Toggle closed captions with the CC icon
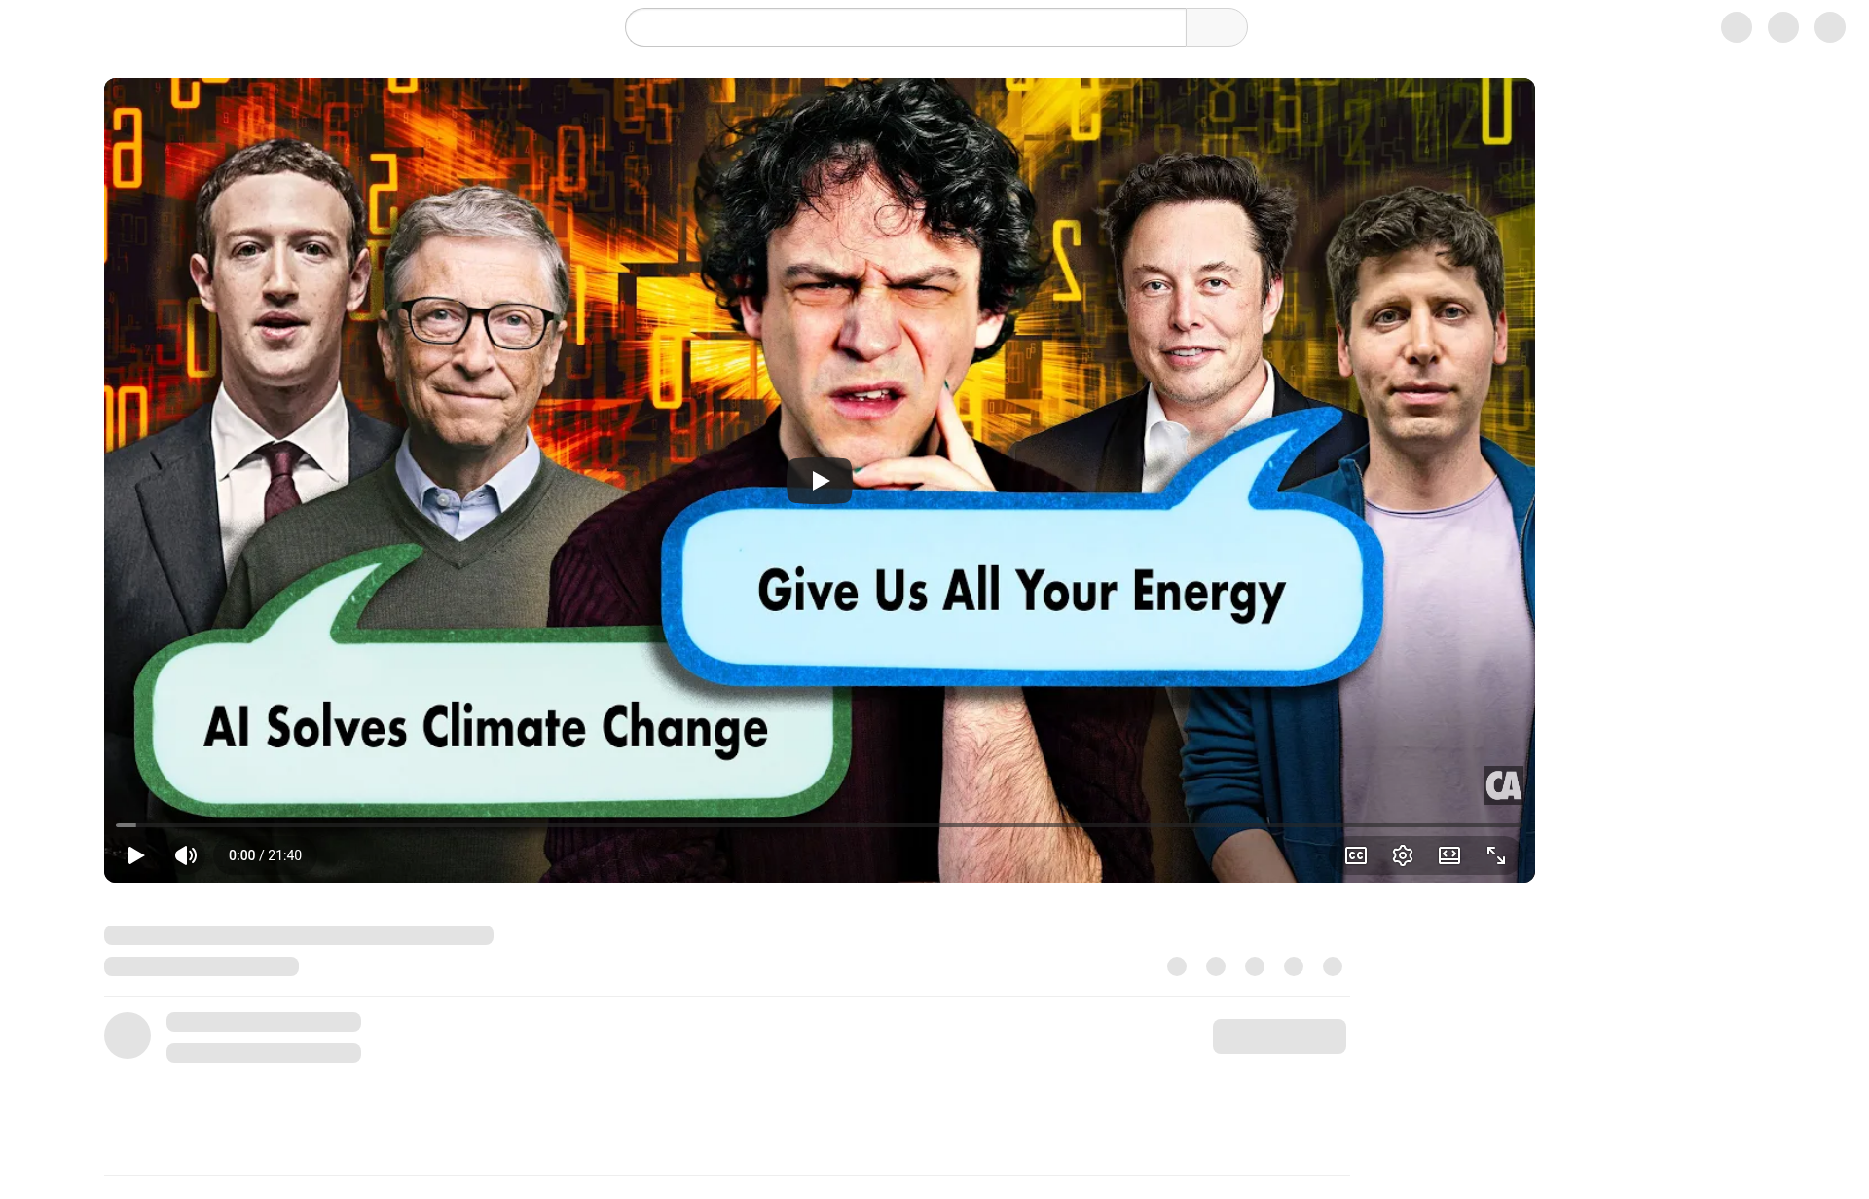The height and width of the screenshot is (1199, 1869). pos(1356,855)
